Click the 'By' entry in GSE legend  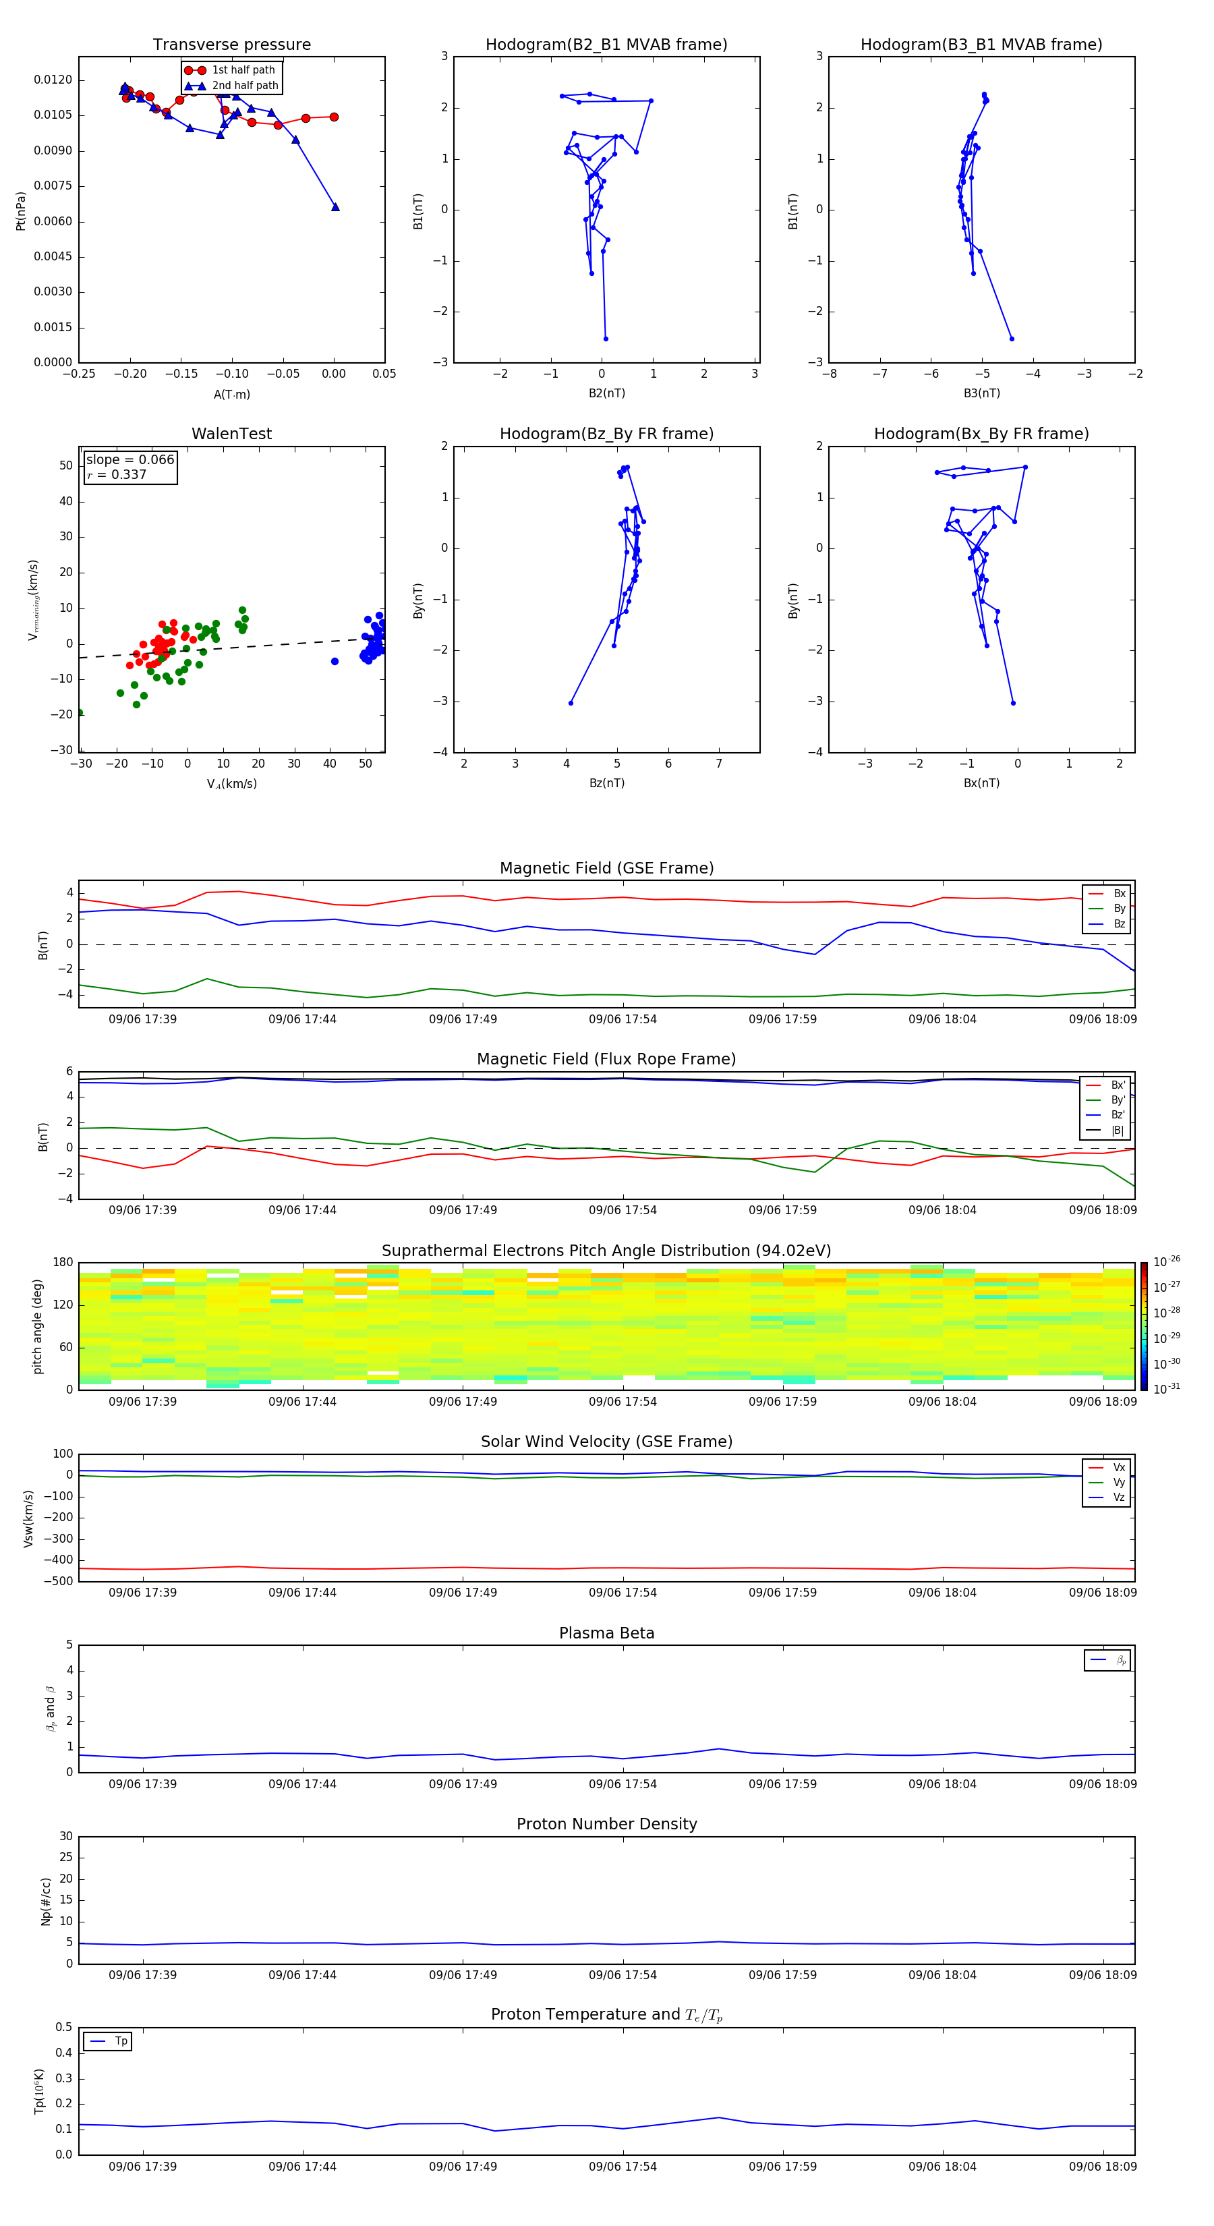(1107, 908)
